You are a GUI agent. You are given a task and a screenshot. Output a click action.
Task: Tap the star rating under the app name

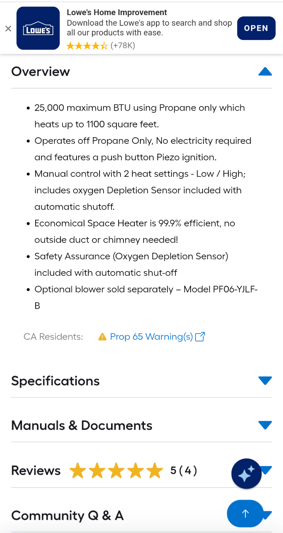[x=87, y=45]
